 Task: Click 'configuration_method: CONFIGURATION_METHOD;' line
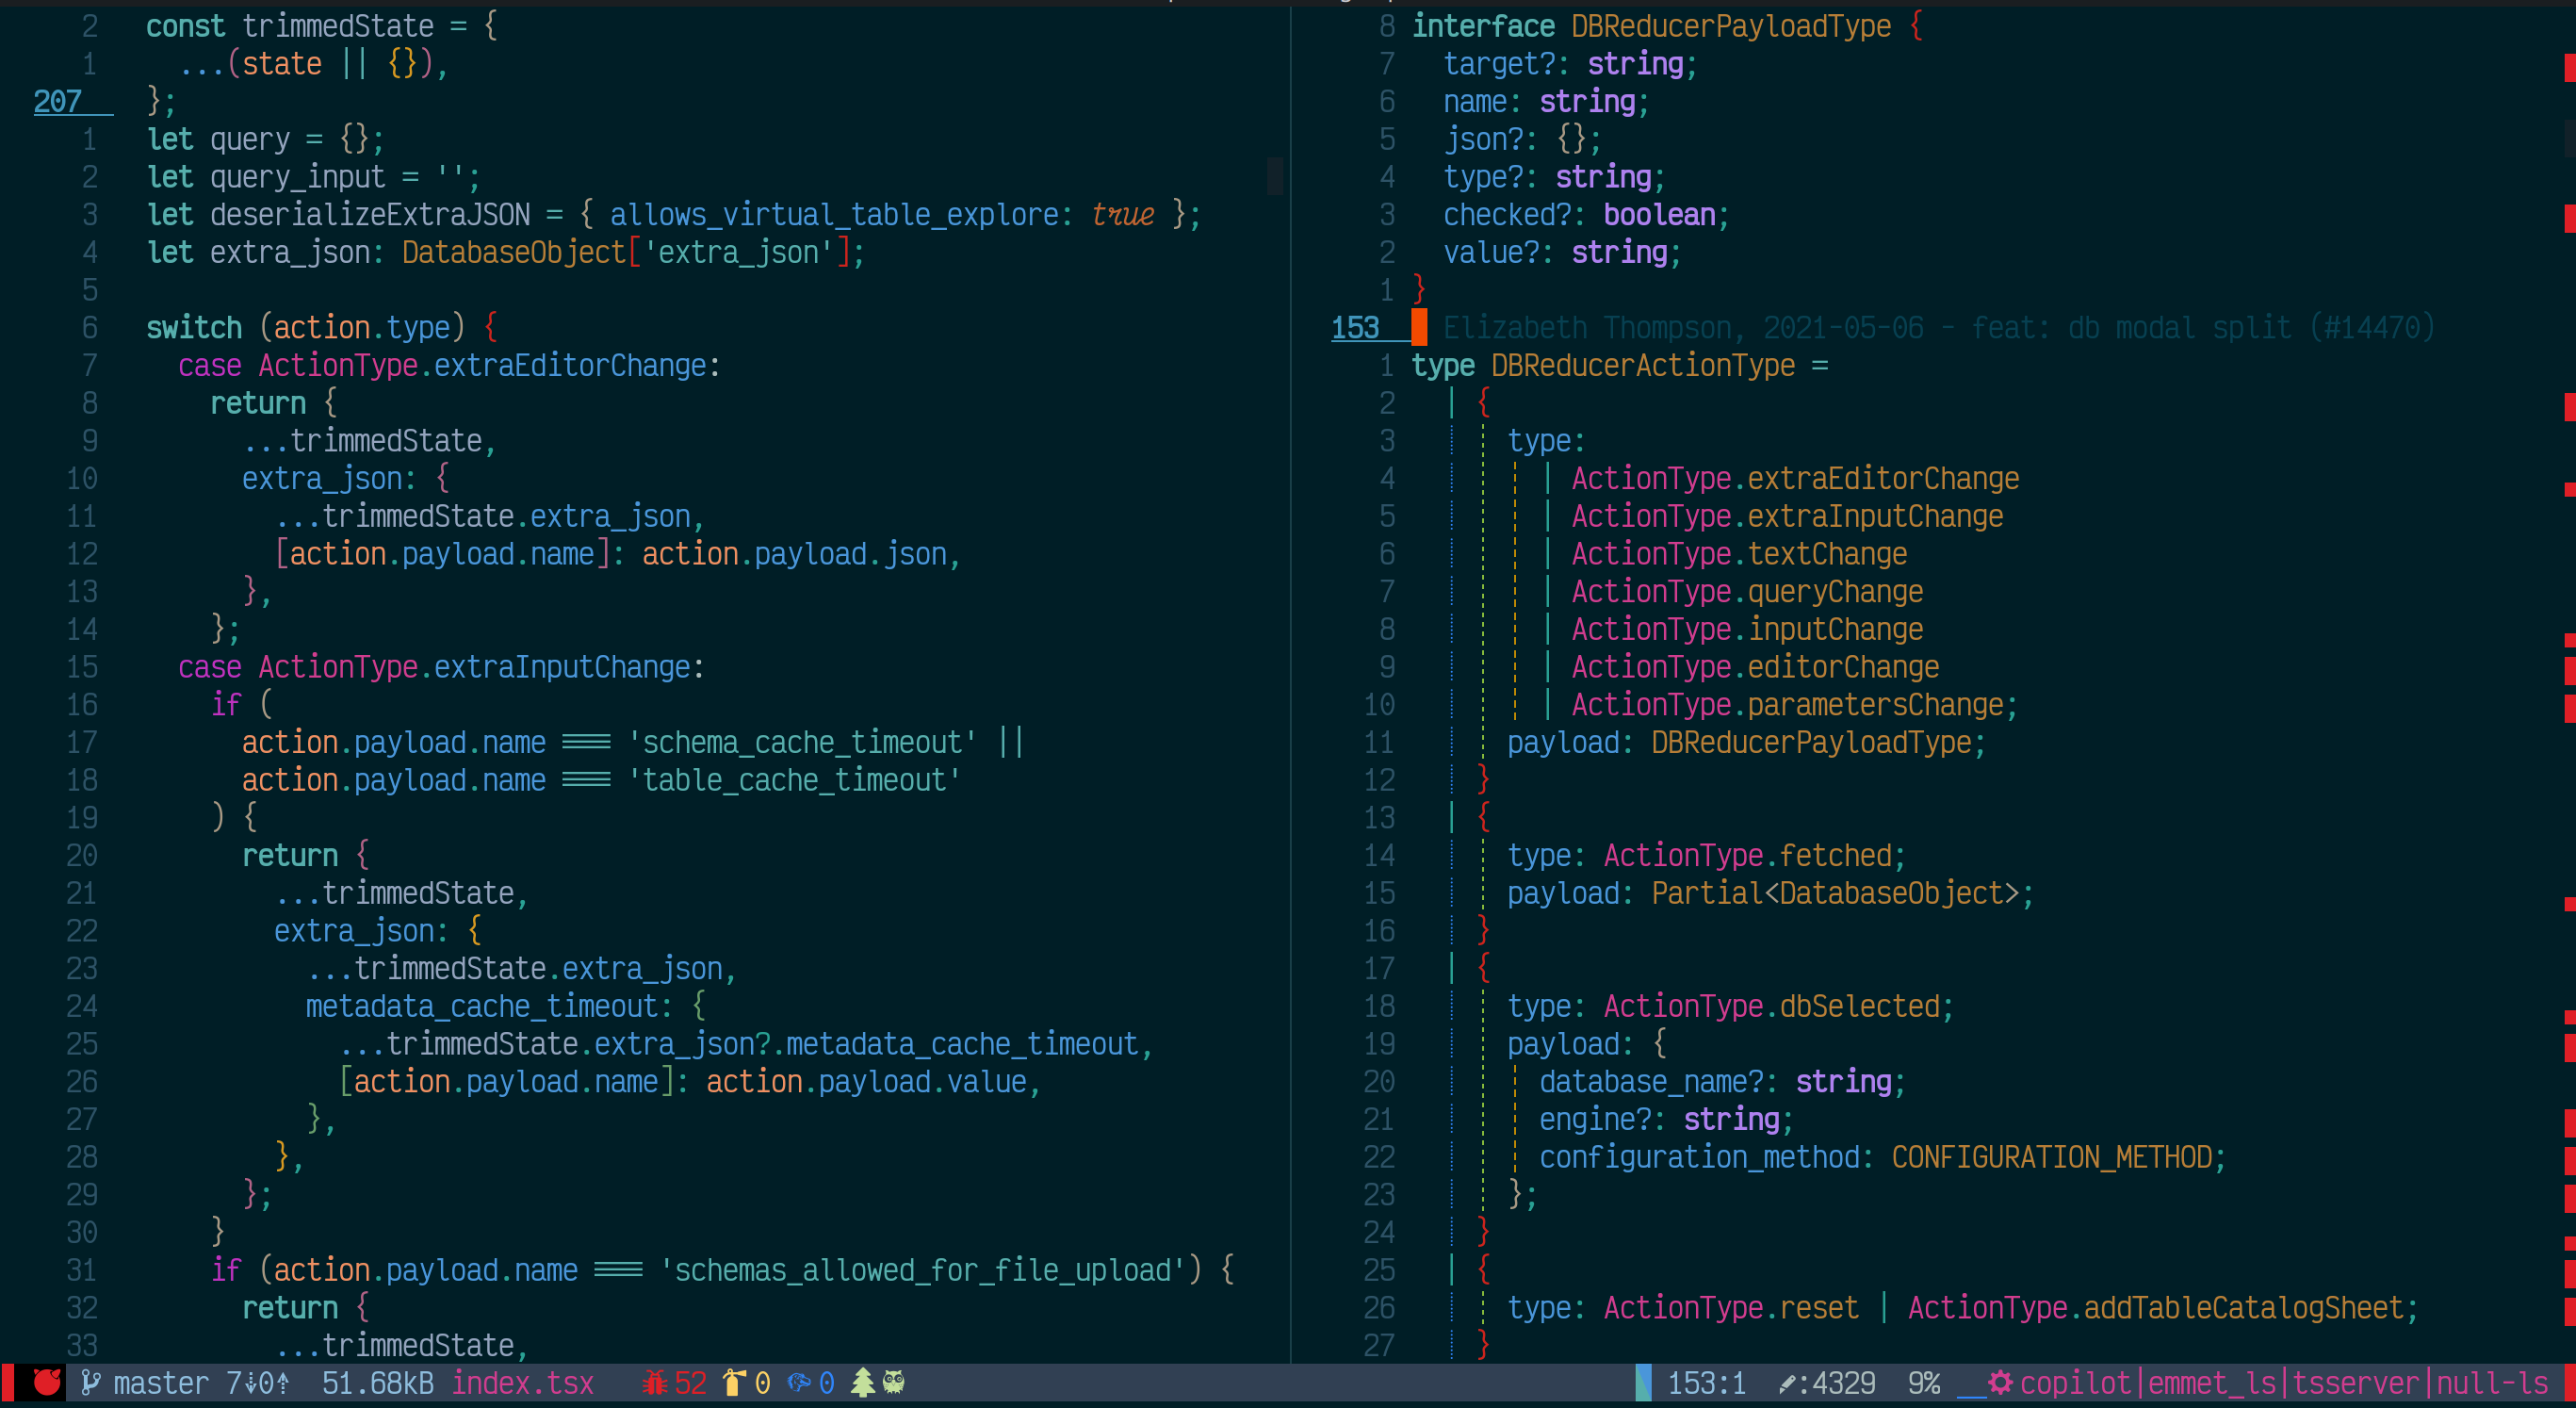point(1883,1157)
